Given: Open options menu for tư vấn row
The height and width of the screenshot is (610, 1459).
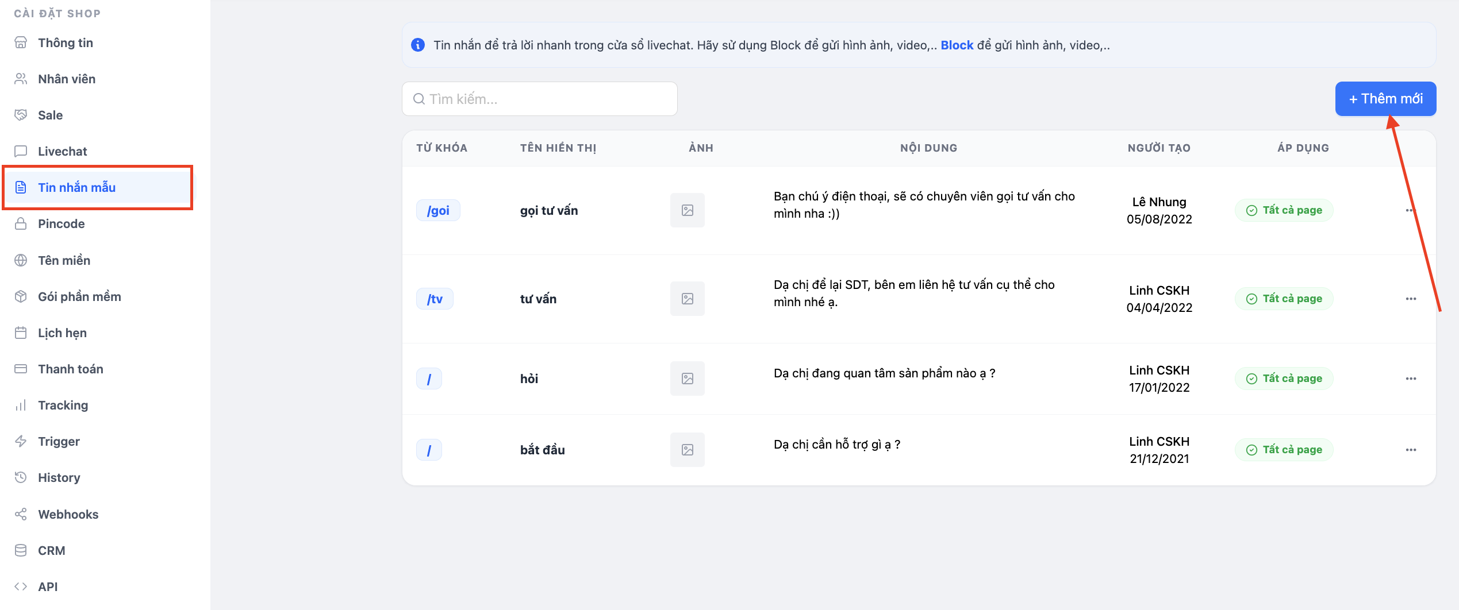Looking at the screenshot, I should pos(1411,299).
